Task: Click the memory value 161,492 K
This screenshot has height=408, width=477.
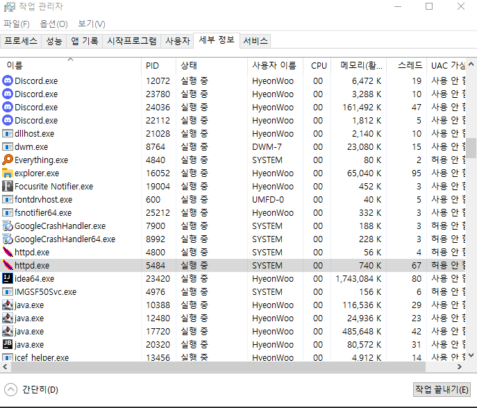Action: (362, 107)
